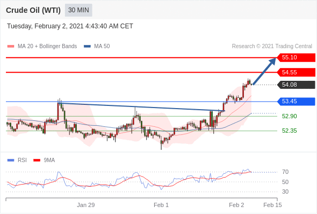317x214 pixels.
Task: Click the 54.08 current price tag
Action: (x=296, y=85)
